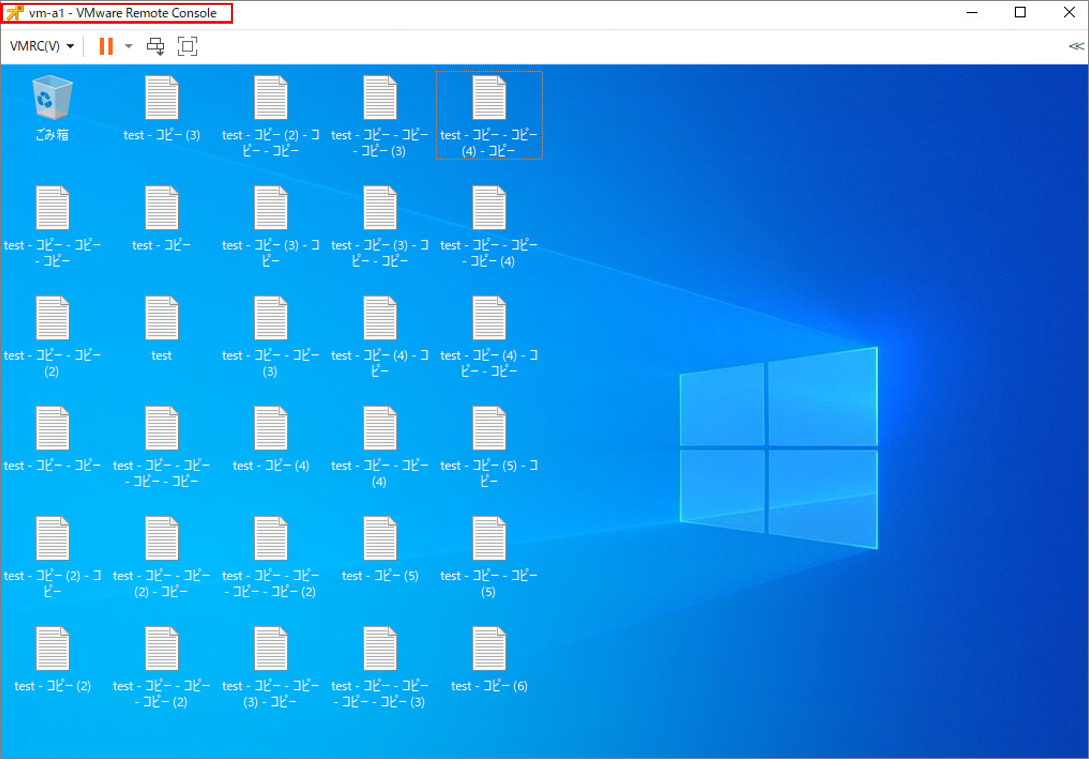Select file 'test - コピー - コピー (5)'
Image resolution: width=1089 pixels, height=759 pixels.
(x=489, y=557)
